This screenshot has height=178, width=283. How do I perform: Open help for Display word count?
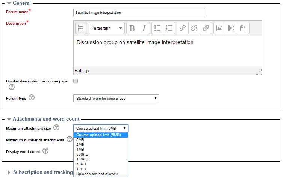click(x=45, y=151)
